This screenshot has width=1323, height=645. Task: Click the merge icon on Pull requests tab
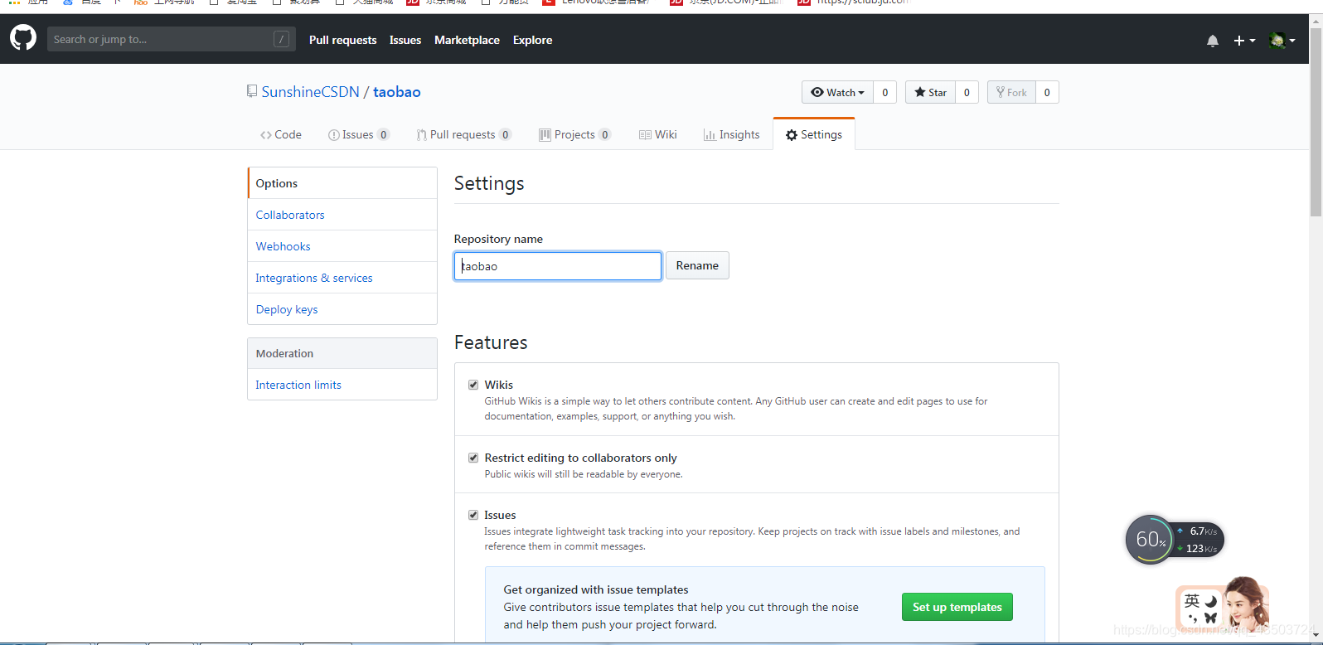422,135
